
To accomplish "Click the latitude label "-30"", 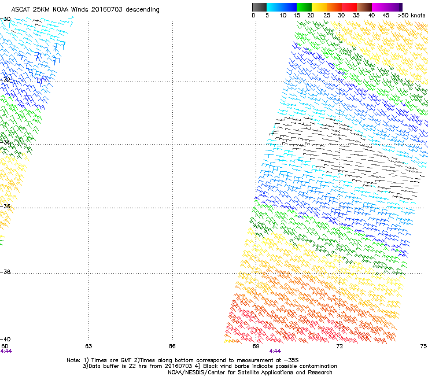I will click(x=5, y=19).
